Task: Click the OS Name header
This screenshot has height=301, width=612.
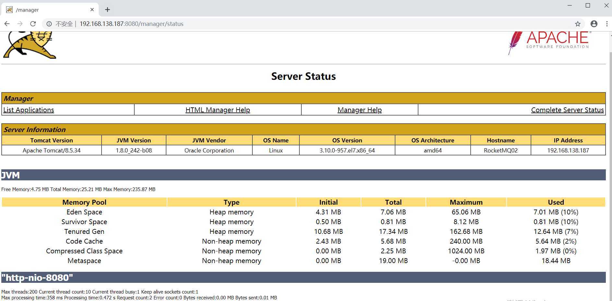Action: click(x=276, y=140)
